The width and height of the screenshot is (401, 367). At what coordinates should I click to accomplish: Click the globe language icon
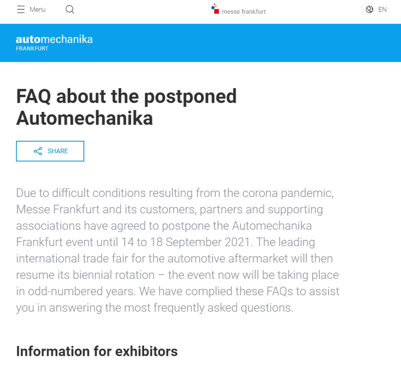(369, 10)
